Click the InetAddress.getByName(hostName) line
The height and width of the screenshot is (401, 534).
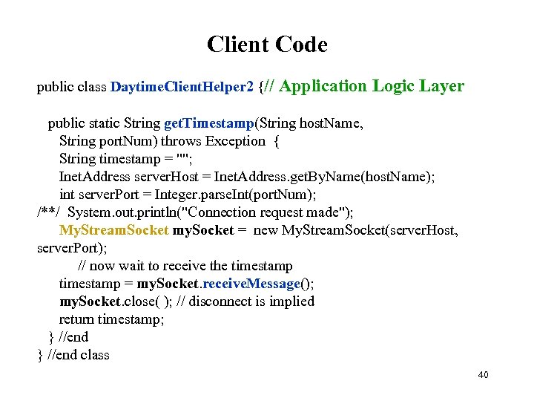click(247, 177)
